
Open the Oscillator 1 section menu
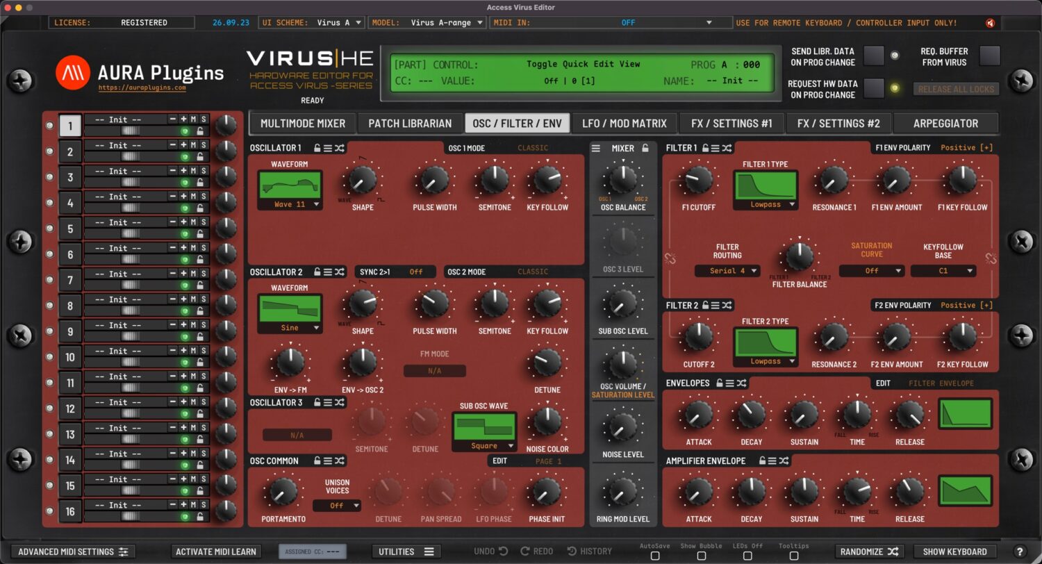tap(328, 148)
